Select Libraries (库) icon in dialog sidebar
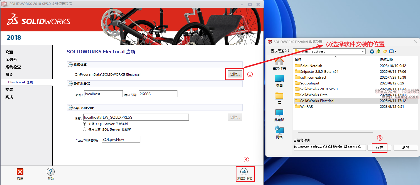The width and height of the screenshot is (420, 185). [x=279, y=96]
